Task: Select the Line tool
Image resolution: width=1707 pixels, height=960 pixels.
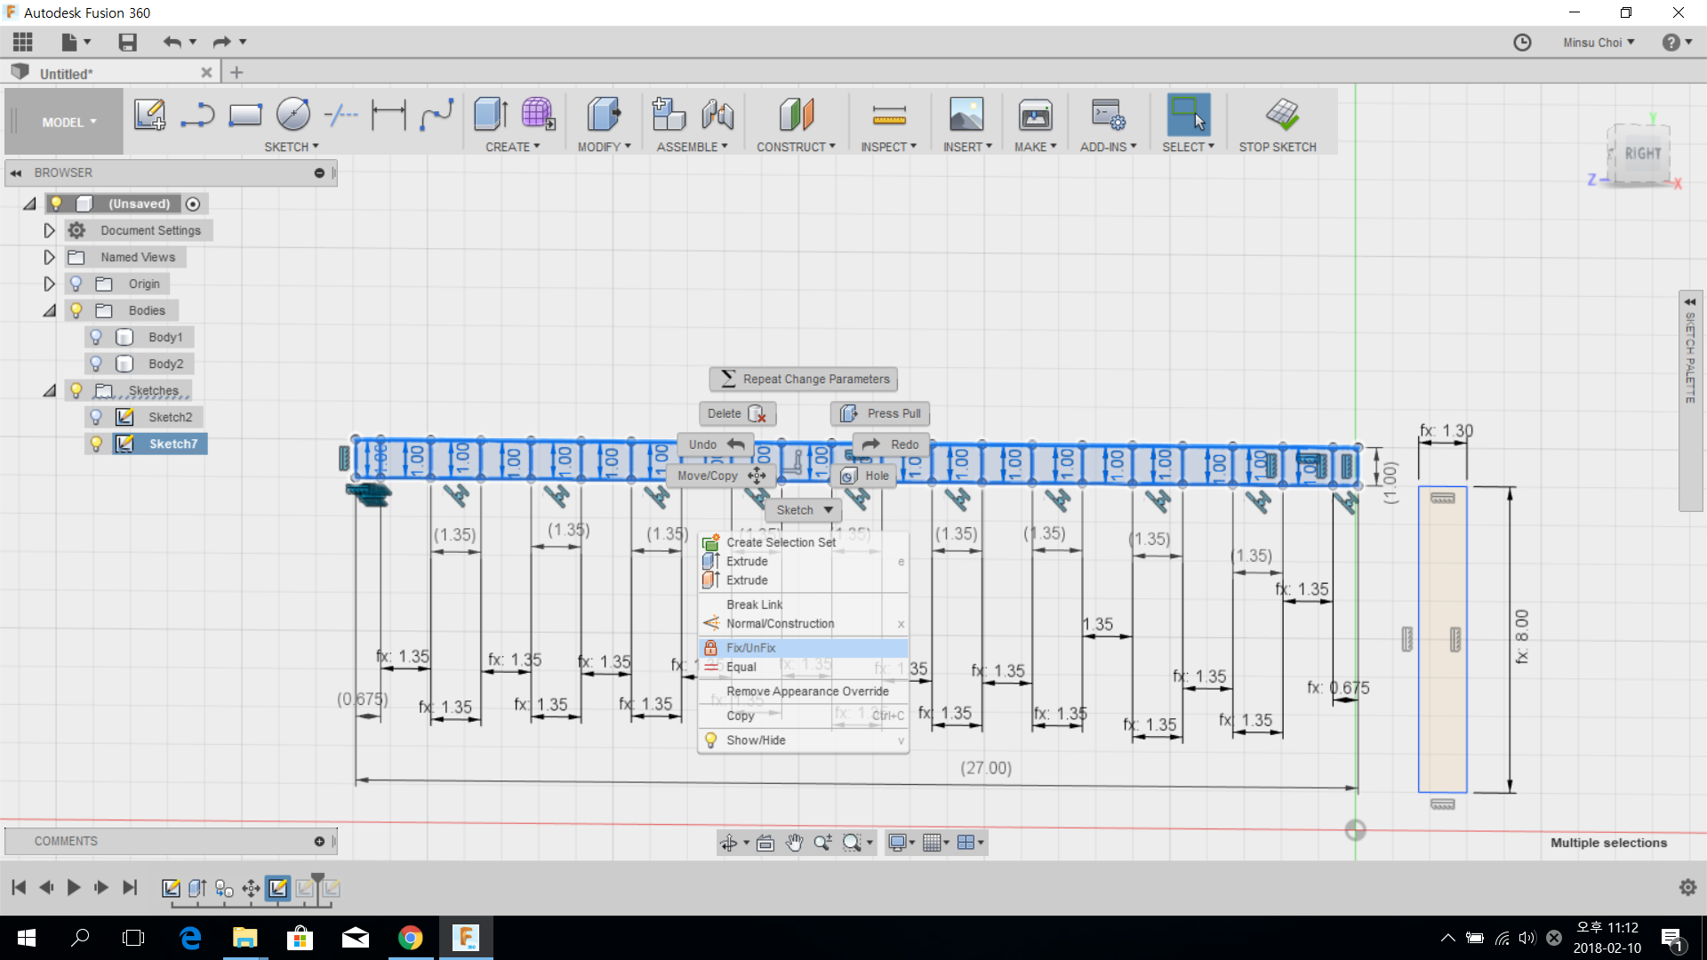Action: 196,115
